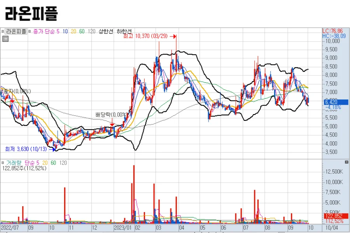
Task: Click the 12 month date axis label
Action: click(94, 228)
